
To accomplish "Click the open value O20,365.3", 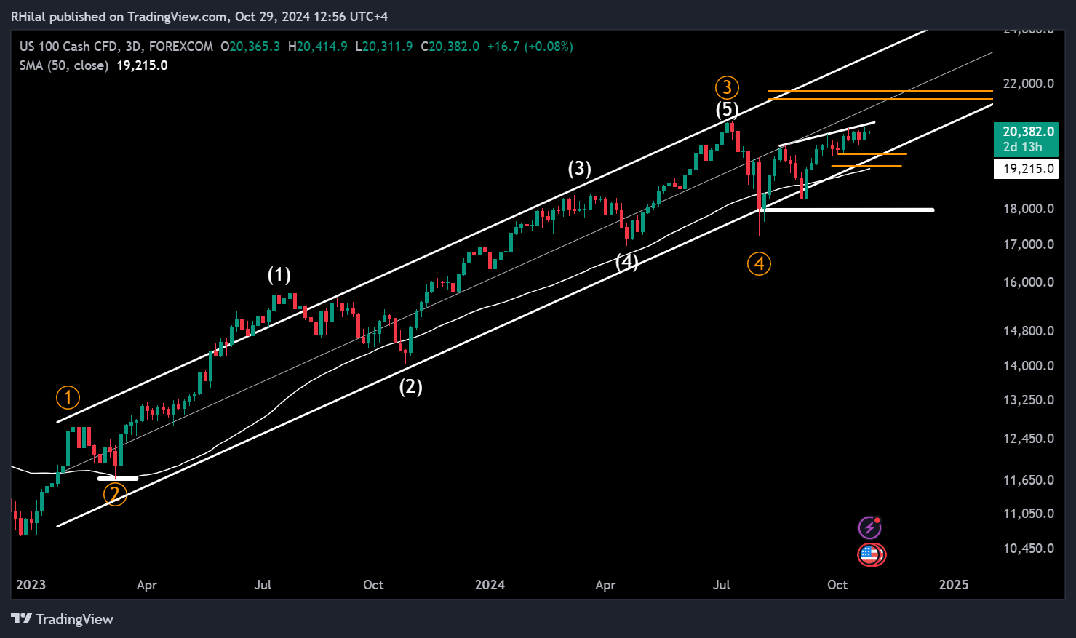I will [x=250, y=47].
